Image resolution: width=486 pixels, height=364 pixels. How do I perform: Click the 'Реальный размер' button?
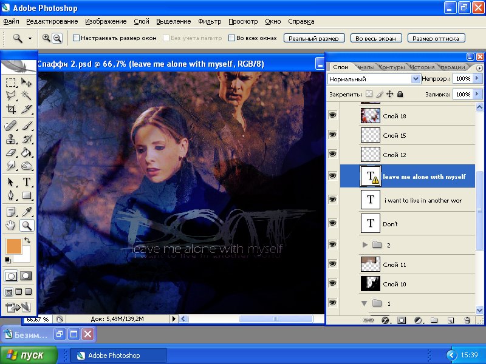point(314,38)
